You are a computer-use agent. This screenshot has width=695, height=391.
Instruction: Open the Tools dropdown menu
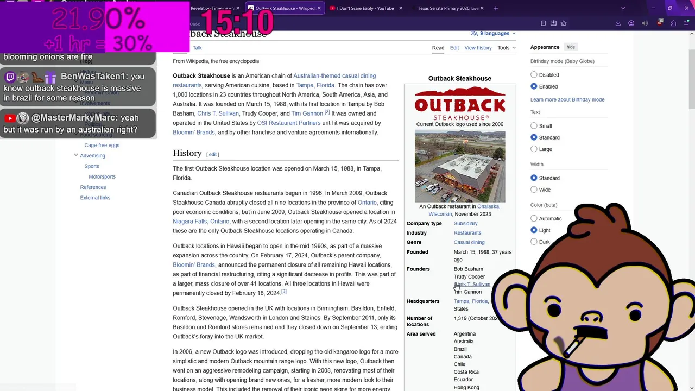point(507,48)
